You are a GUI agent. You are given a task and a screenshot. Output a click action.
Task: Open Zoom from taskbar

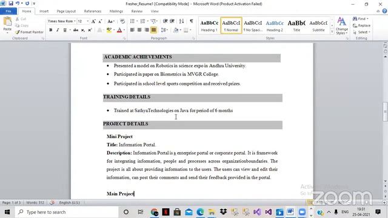click(302, 212)
